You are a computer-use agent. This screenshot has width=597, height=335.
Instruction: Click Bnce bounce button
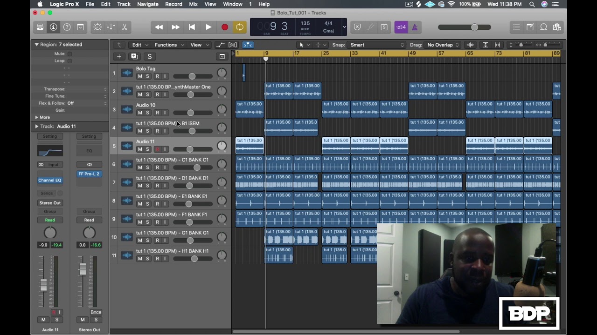(96, 312)
